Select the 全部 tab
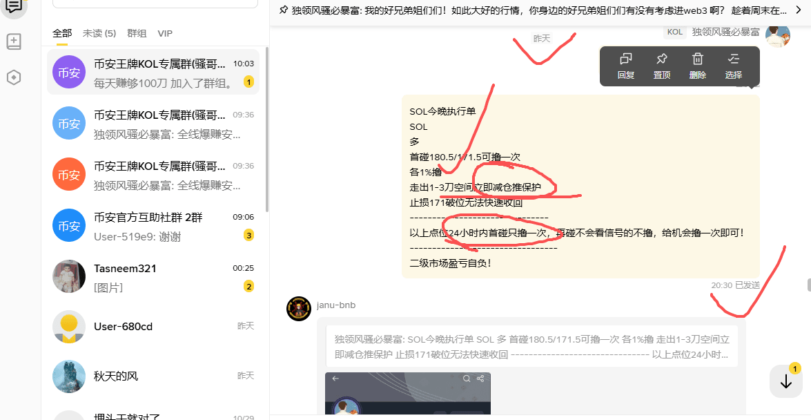The image size is (811, 420). [62, 34]
